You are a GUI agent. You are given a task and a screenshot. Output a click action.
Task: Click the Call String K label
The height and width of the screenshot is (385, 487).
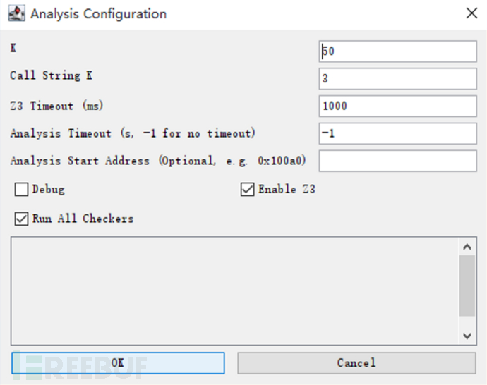click(52, 76)
